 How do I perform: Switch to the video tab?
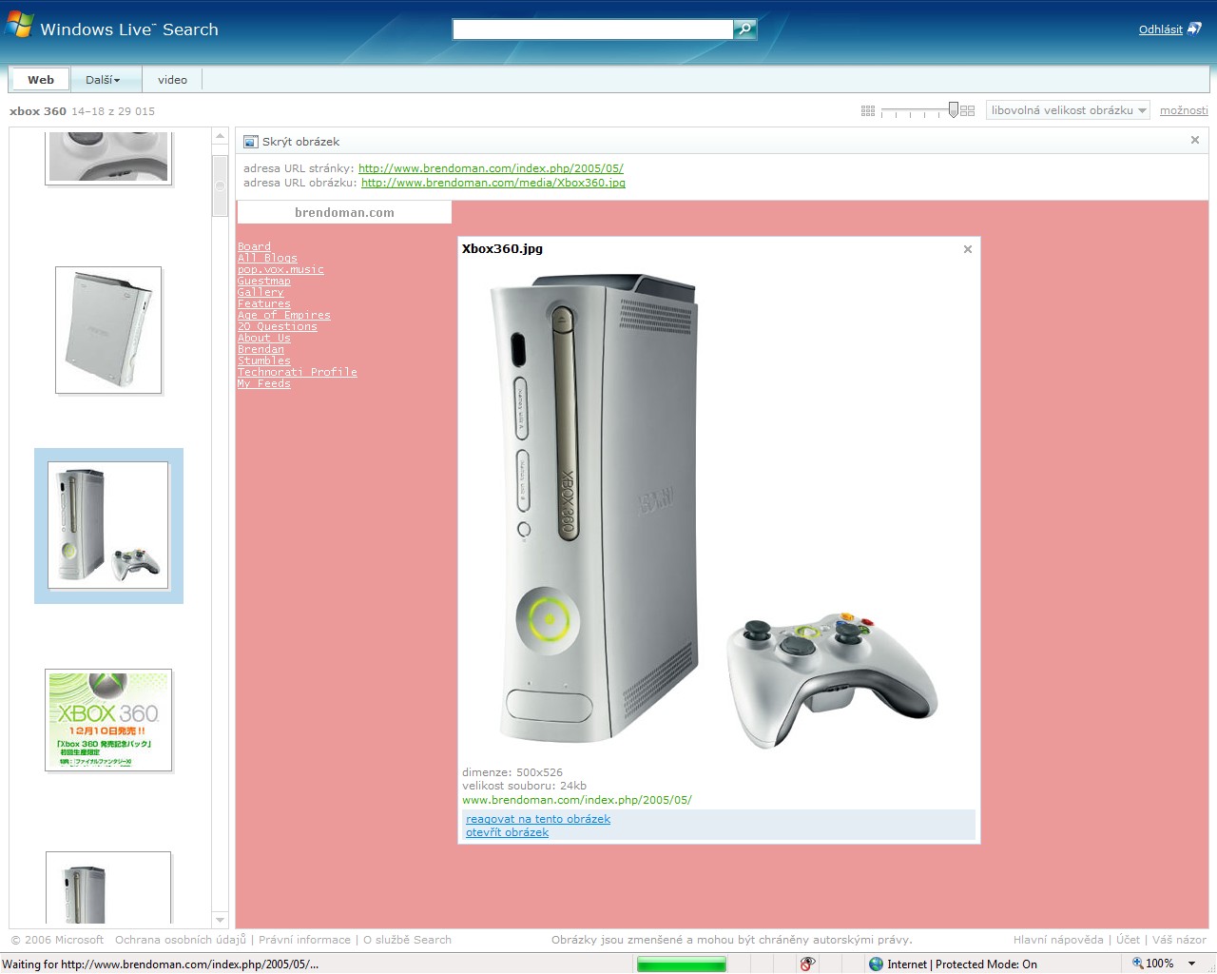(172, 80)
